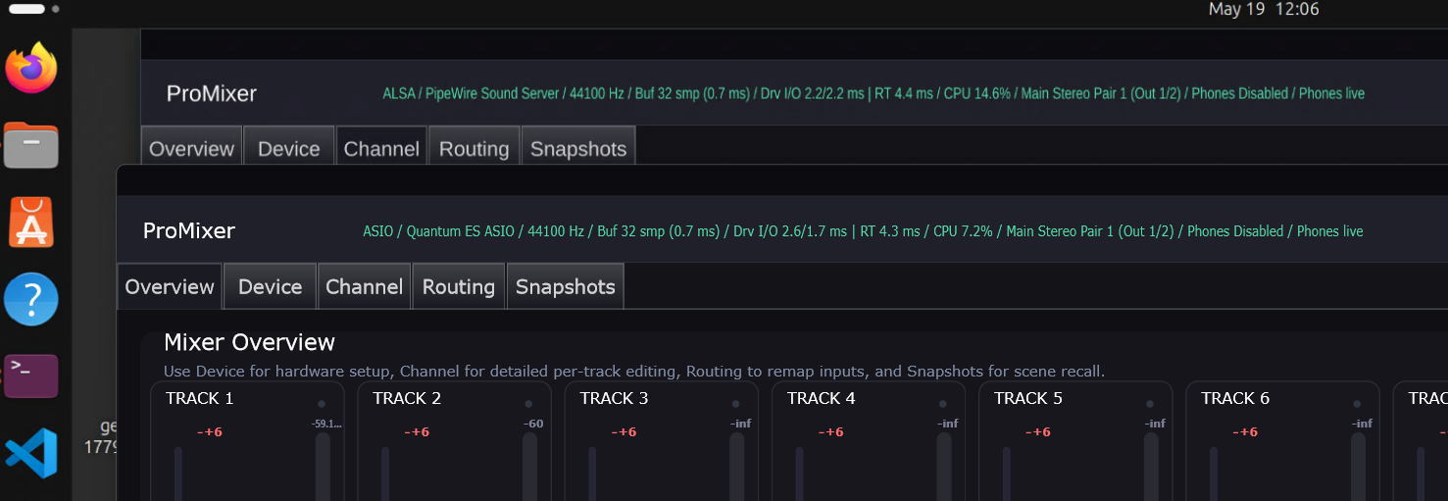Open the Help dock icon
This screenshot has height=501, width=1448.
[31, 299]
